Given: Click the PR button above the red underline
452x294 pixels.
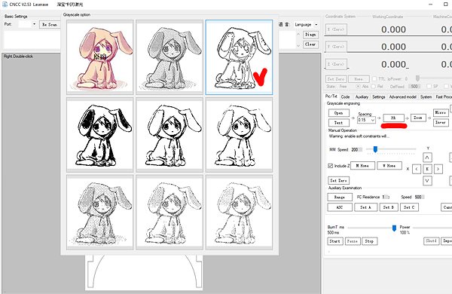Looking at the screenshot, I should point(393,118).
